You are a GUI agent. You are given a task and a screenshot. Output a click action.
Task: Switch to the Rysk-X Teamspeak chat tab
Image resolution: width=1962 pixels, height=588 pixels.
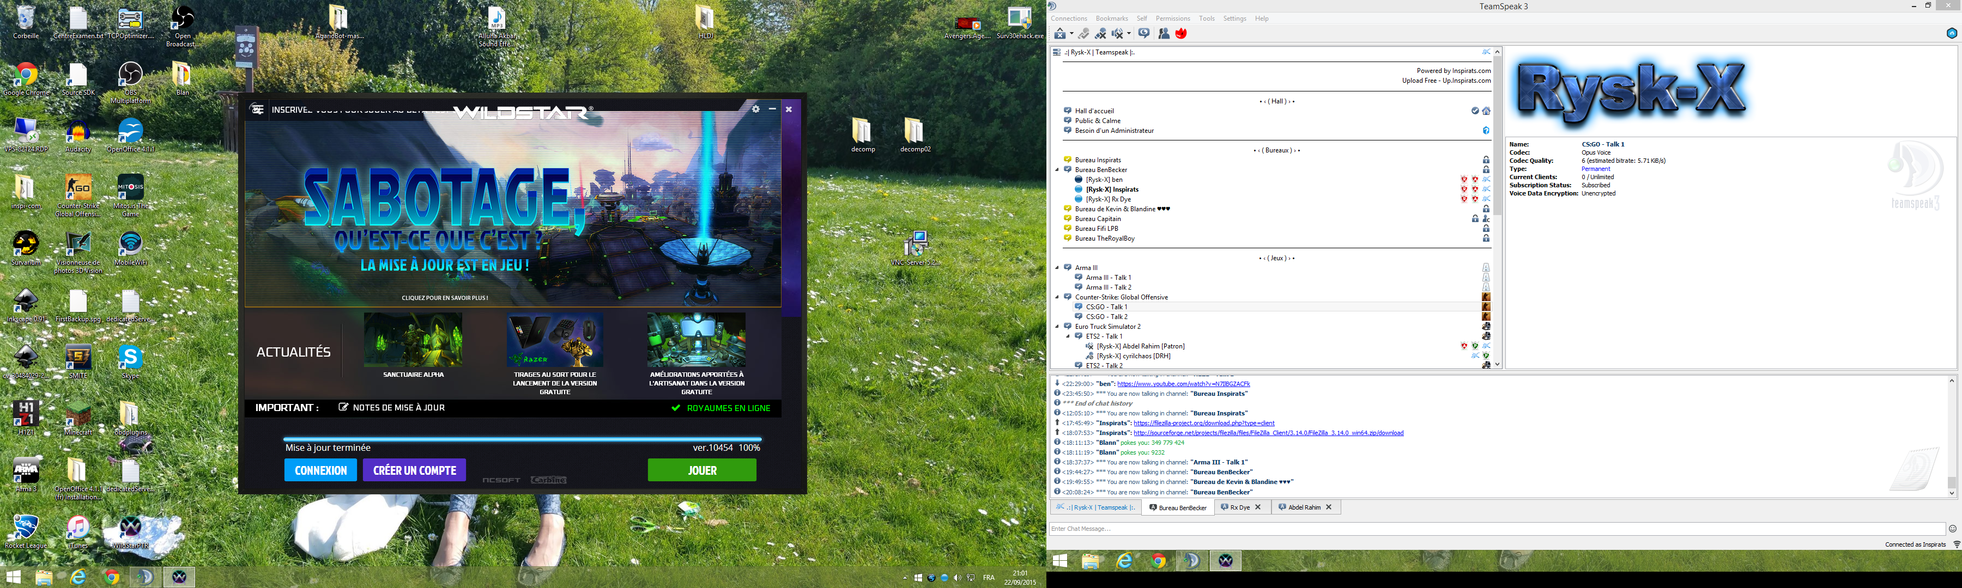pos(1095,507)
